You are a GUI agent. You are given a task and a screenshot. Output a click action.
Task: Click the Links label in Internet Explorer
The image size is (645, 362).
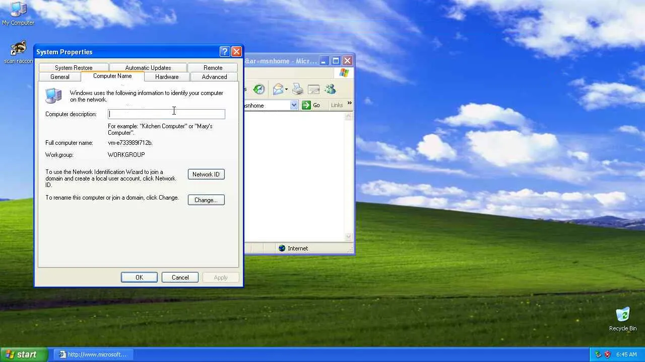(337, 105)
